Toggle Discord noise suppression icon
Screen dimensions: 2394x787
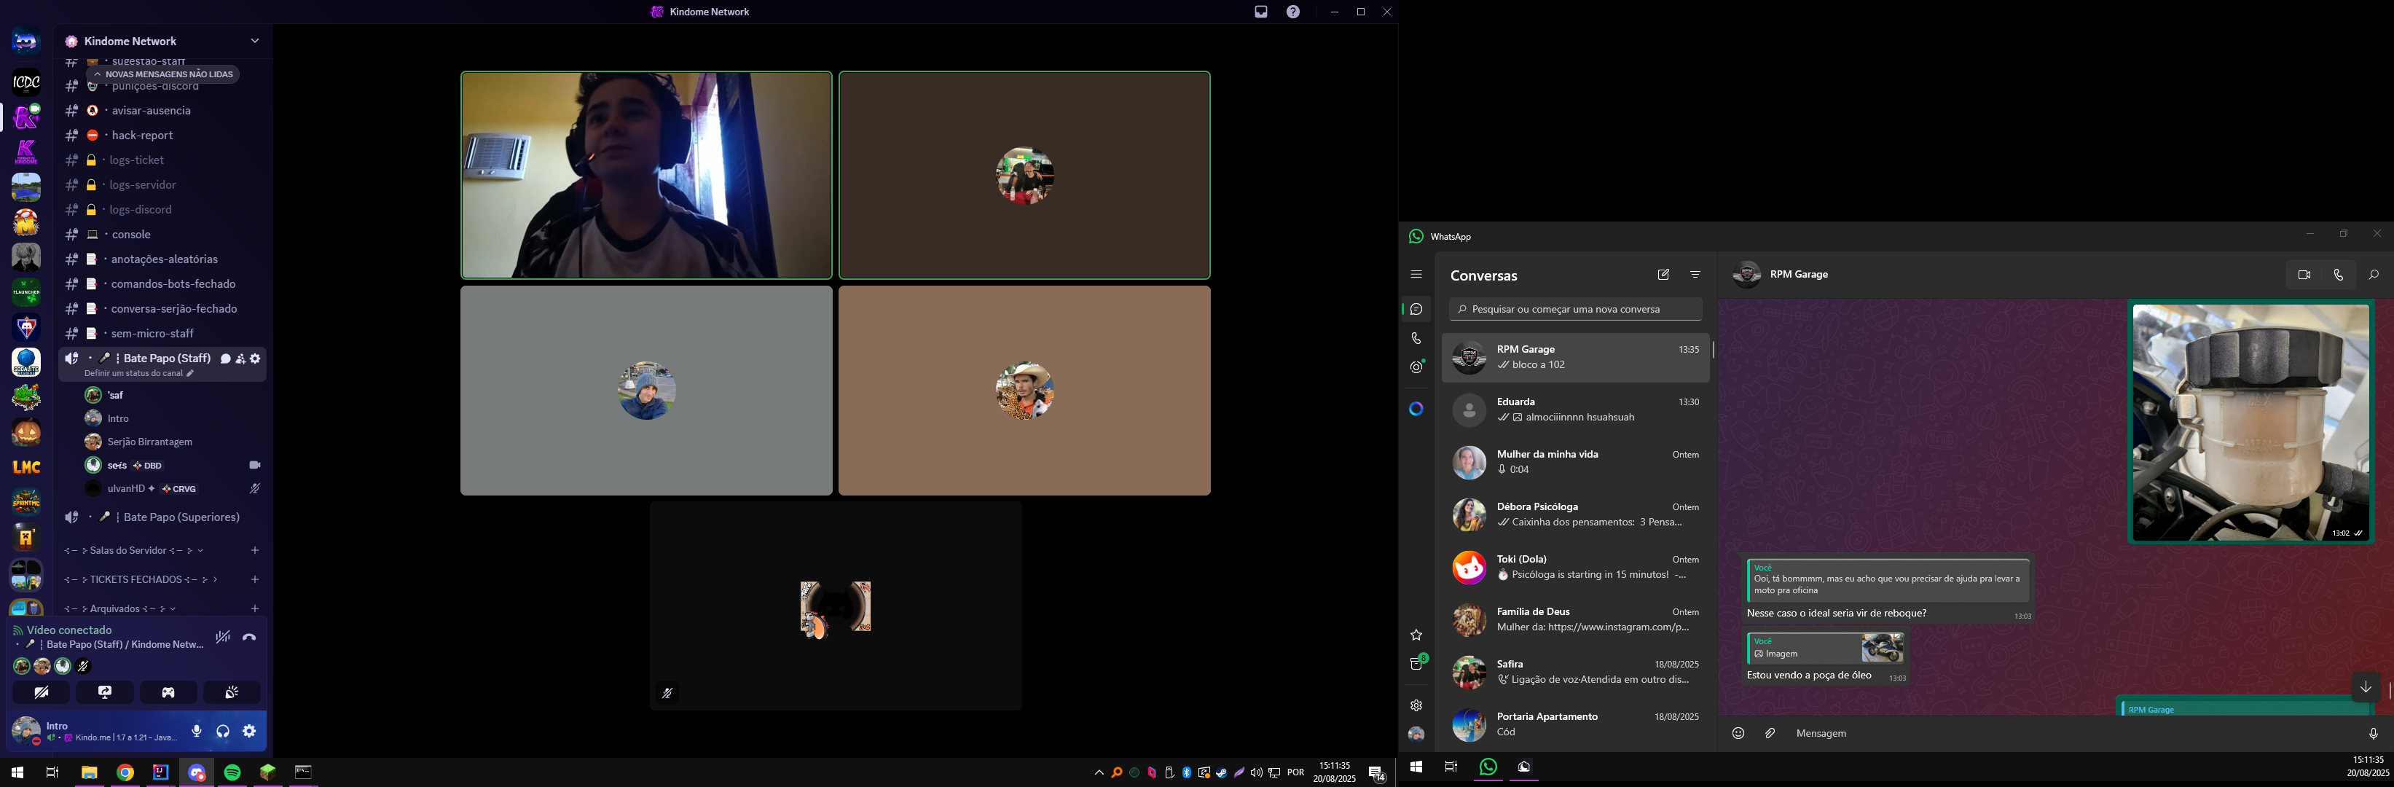223,638
